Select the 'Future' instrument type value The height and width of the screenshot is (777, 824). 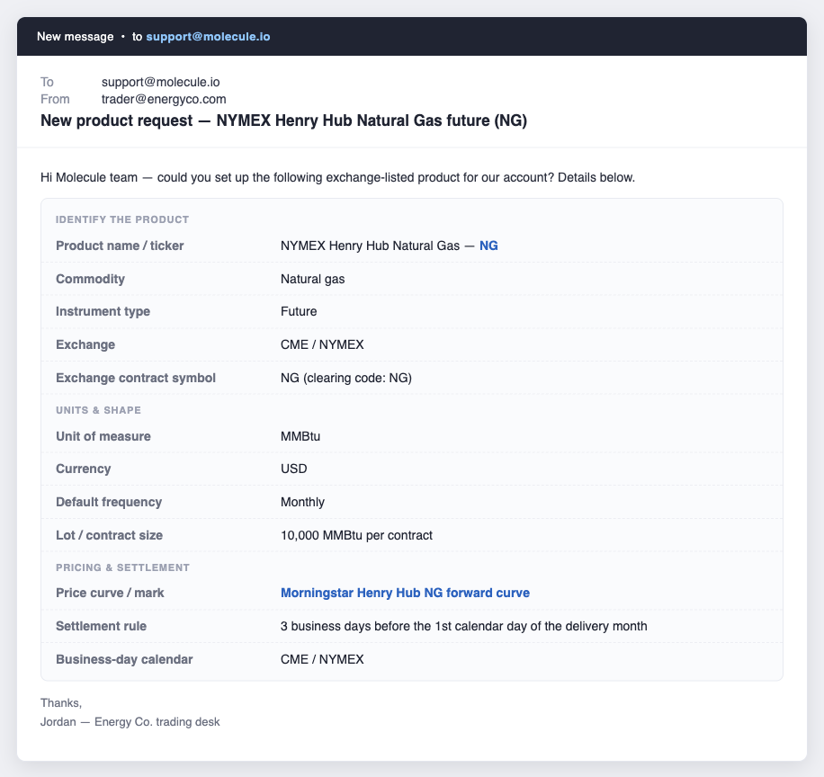(299, 311)
